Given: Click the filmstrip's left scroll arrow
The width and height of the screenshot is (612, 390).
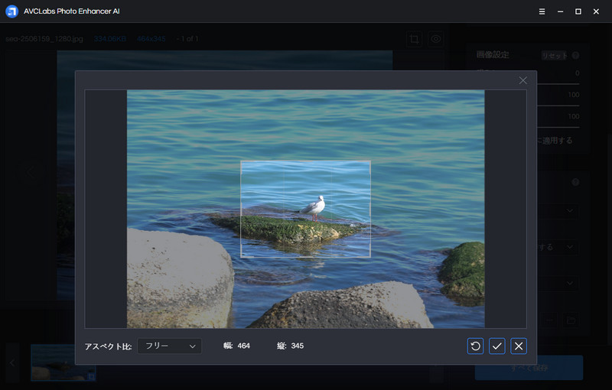Looking at the screenshot, I should 12,362.
